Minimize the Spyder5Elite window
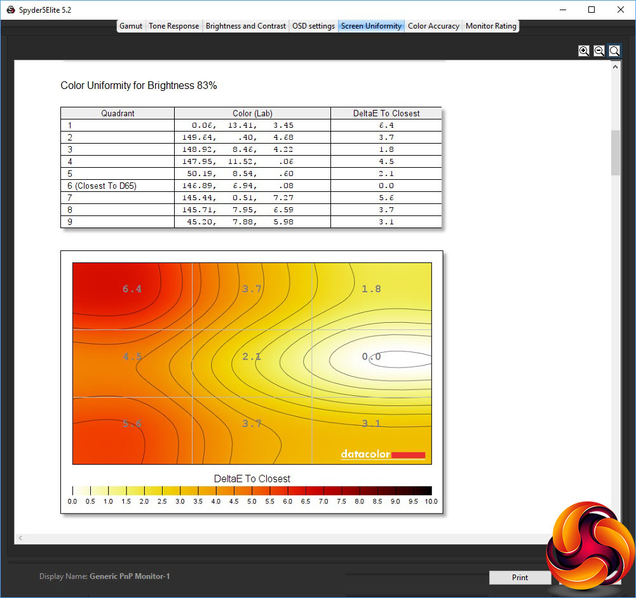The image size is (636, 598). tap(562, 10)
